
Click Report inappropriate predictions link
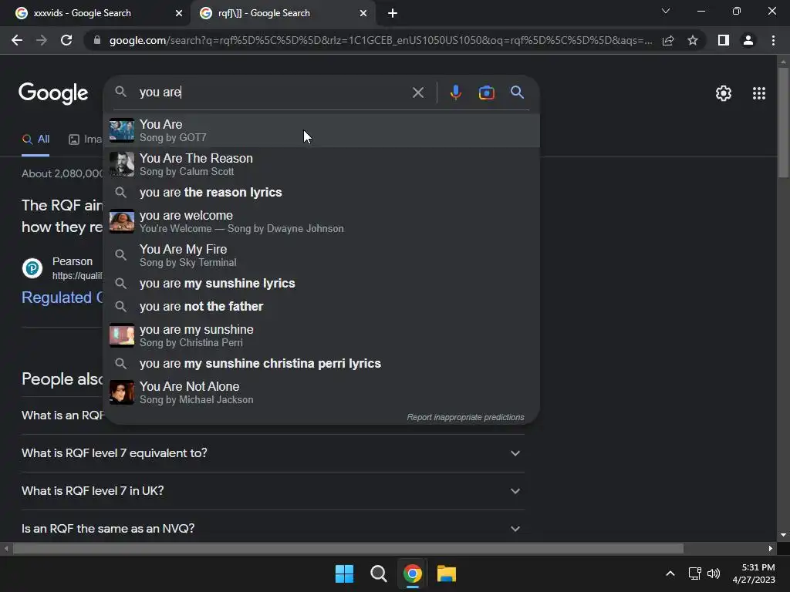pyautogui.click(x=465, y=417)
